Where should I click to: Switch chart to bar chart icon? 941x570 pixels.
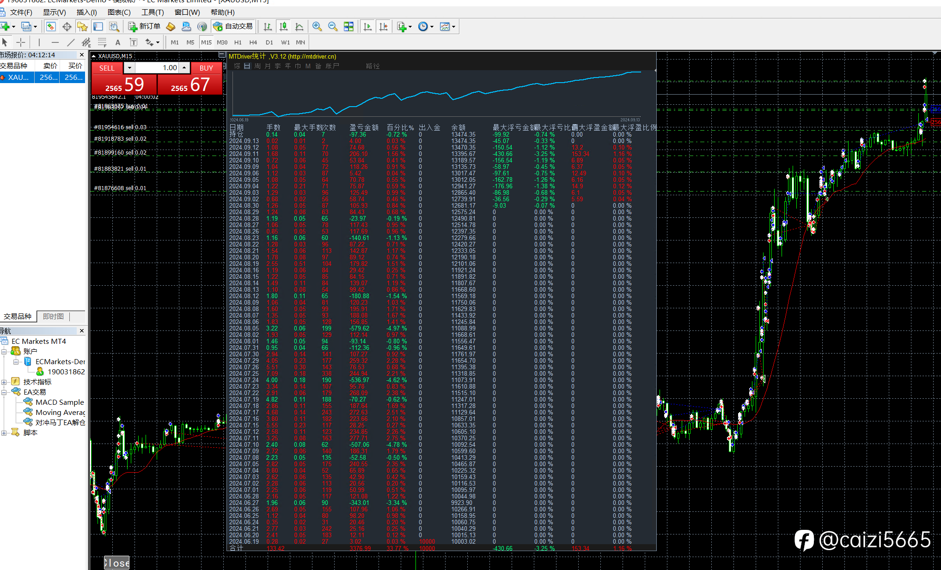(x=268, y=27)
